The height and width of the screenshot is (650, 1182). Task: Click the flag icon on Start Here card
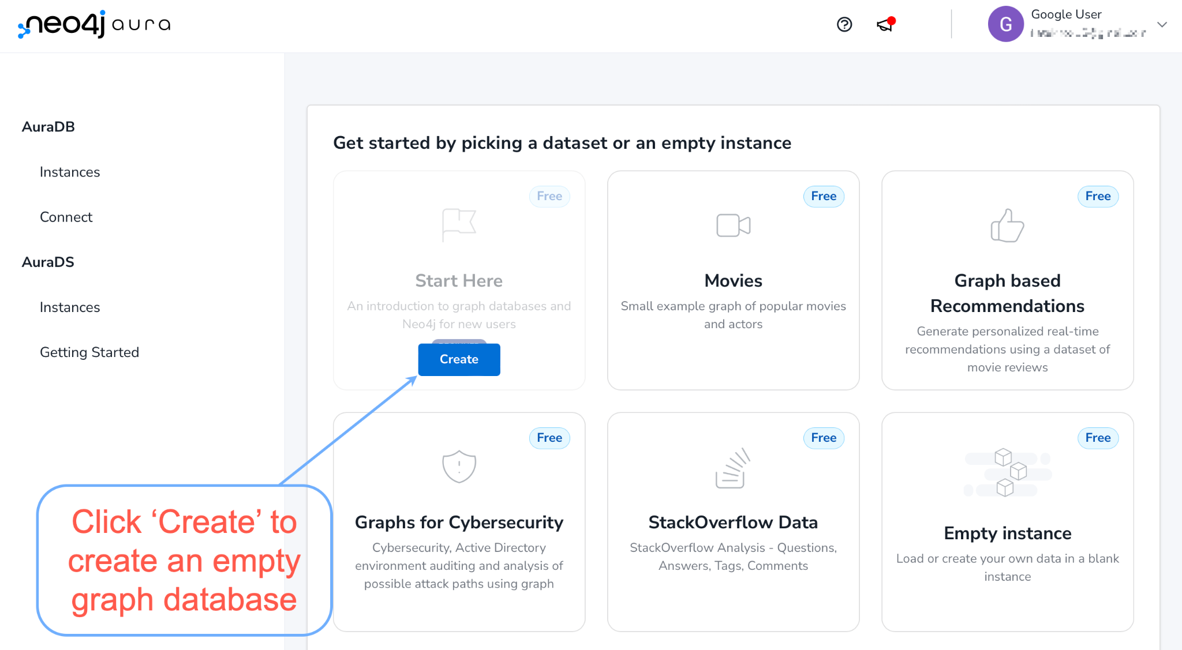[x=459, y=225]
